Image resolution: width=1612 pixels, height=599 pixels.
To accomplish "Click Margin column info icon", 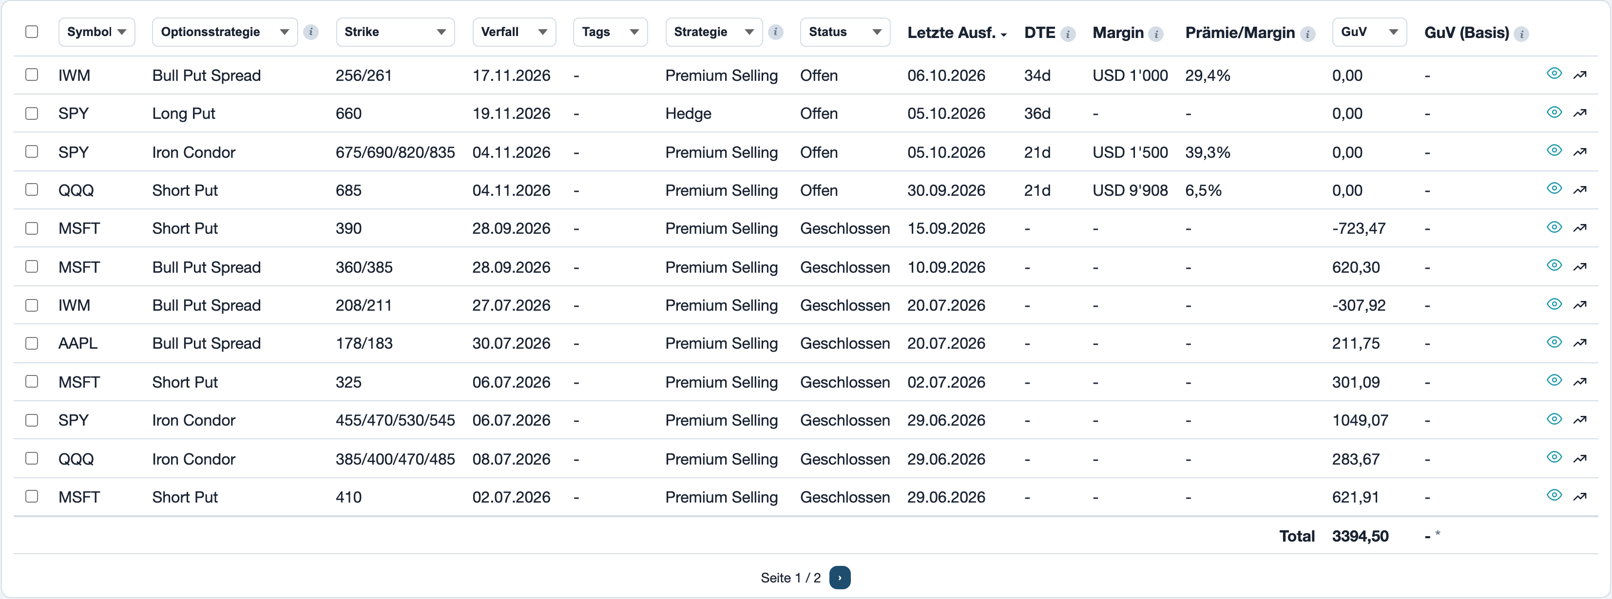I will [1156, 35].
